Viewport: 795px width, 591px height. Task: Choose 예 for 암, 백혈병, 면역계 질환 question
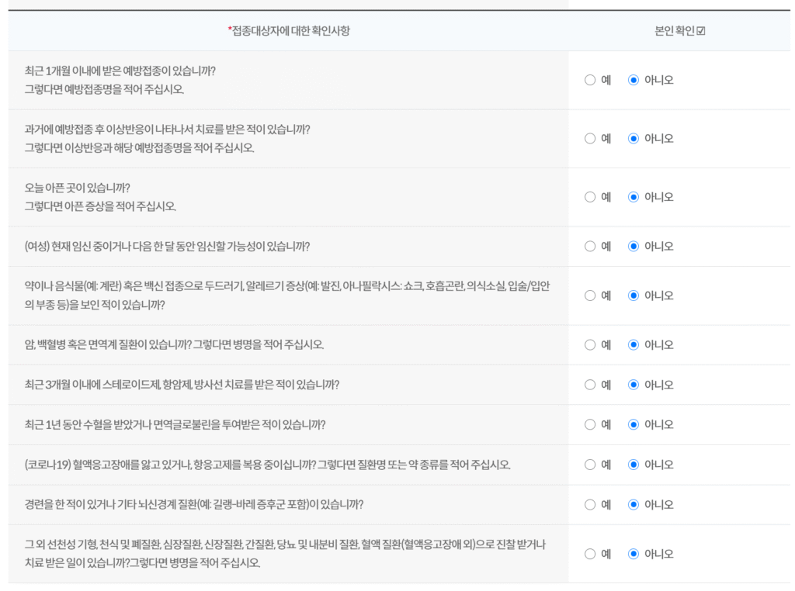(590, 345)
